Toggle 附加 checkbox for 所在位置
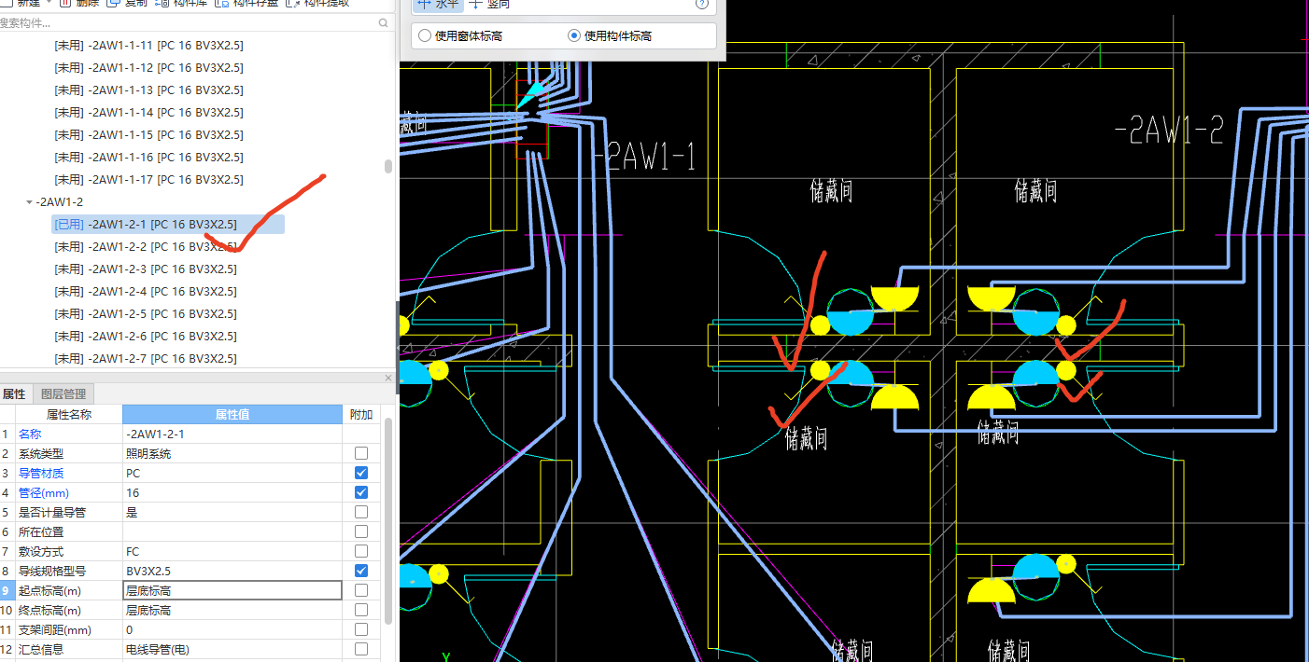 click(x=361, y=531)
